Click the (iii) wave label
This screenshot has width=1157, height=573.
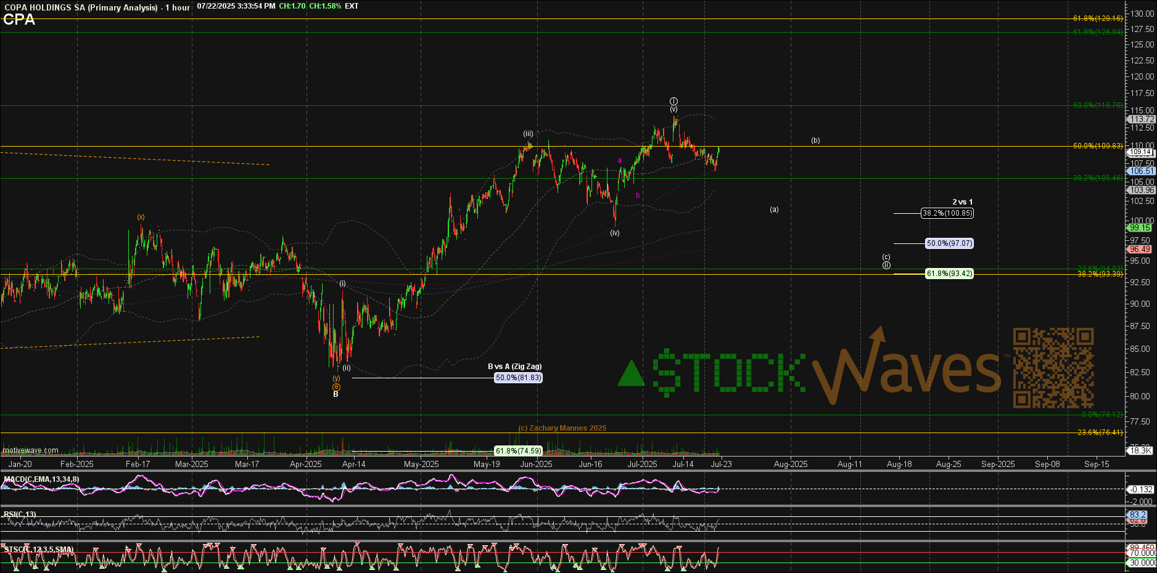pos(529,134)
